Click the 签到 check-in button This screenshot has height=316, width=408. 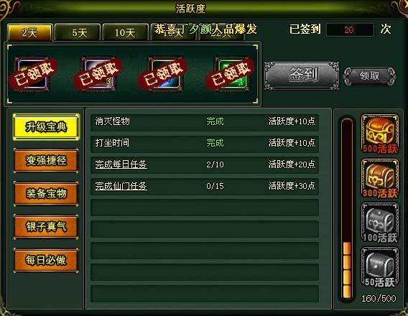pyautogui.click(x=302, y=75)
